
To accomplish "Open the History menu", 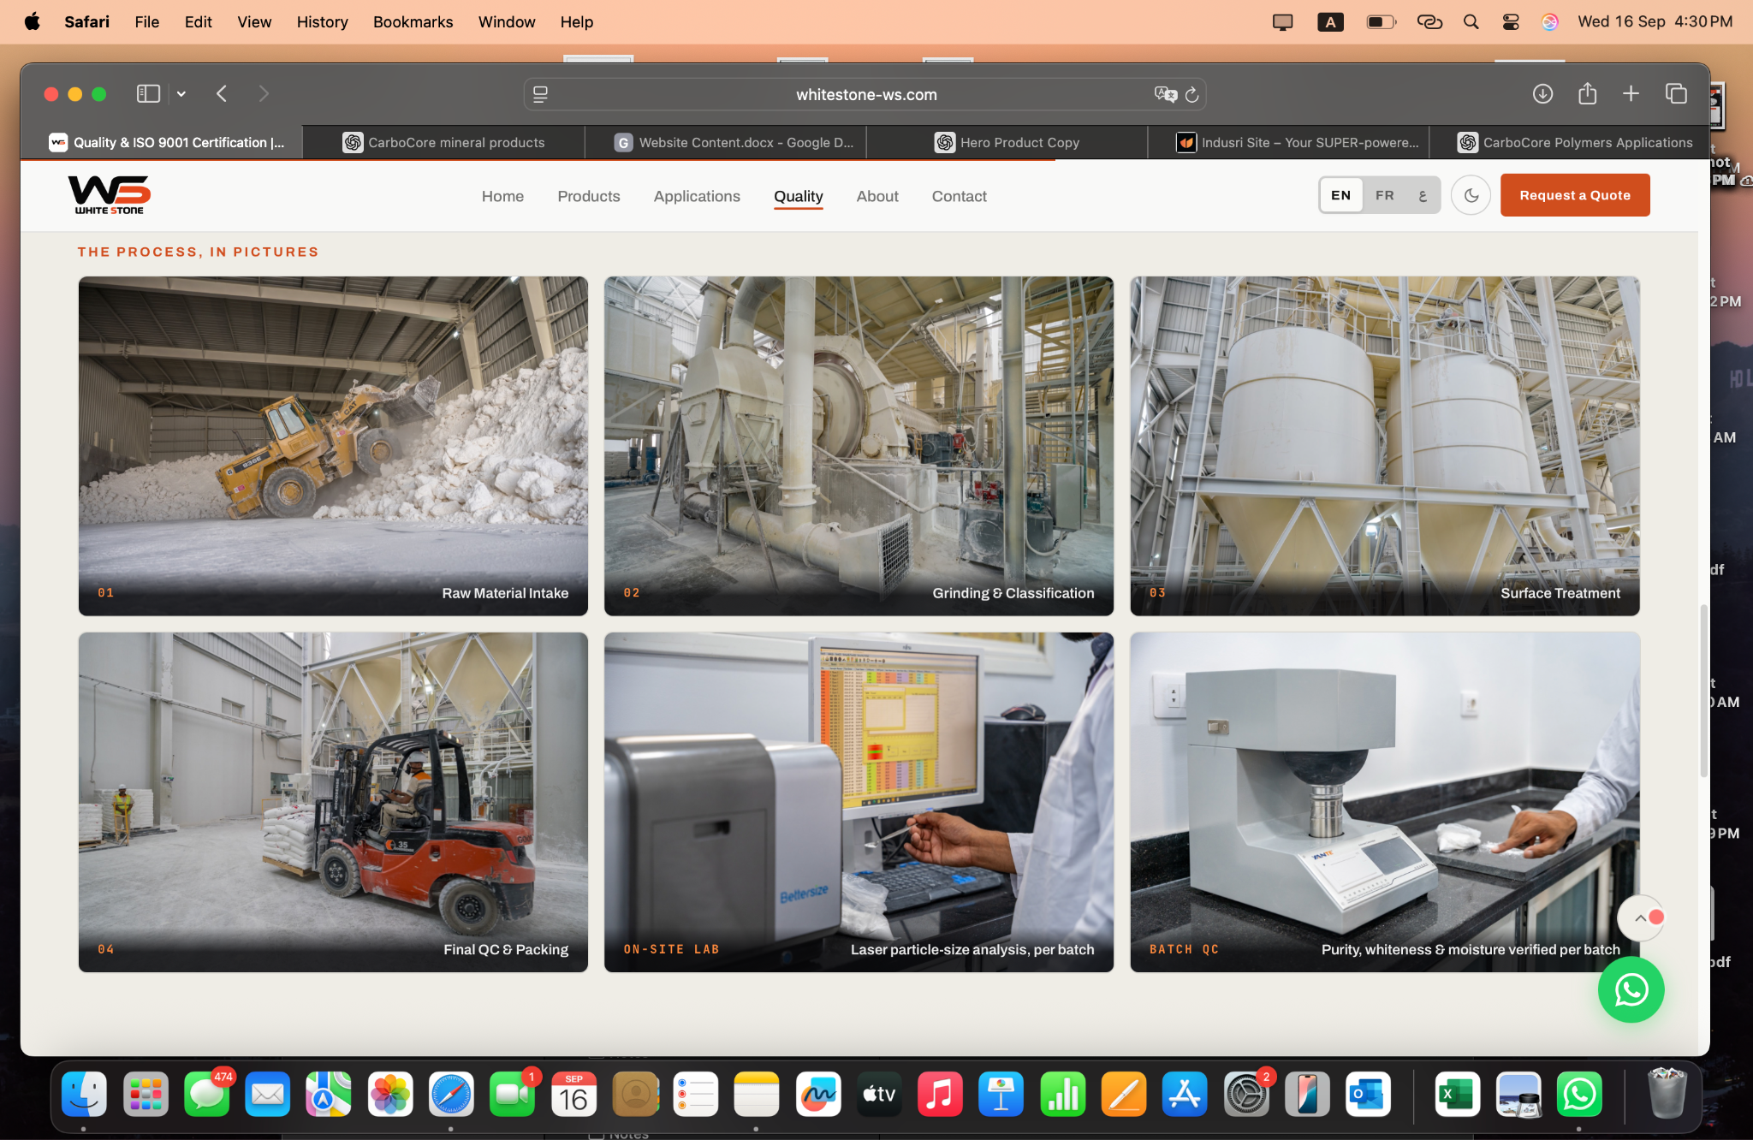I will [322, 21].
